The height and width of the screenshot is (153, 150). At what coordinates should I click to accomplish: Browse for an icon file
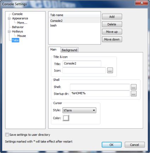110,70
